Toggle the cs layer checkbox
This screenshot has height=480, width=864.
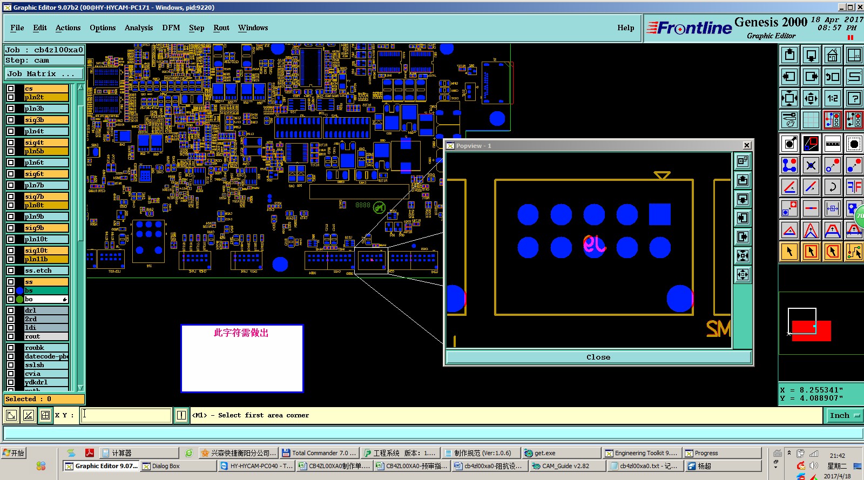pyautogui.click(x=11, y=89)
